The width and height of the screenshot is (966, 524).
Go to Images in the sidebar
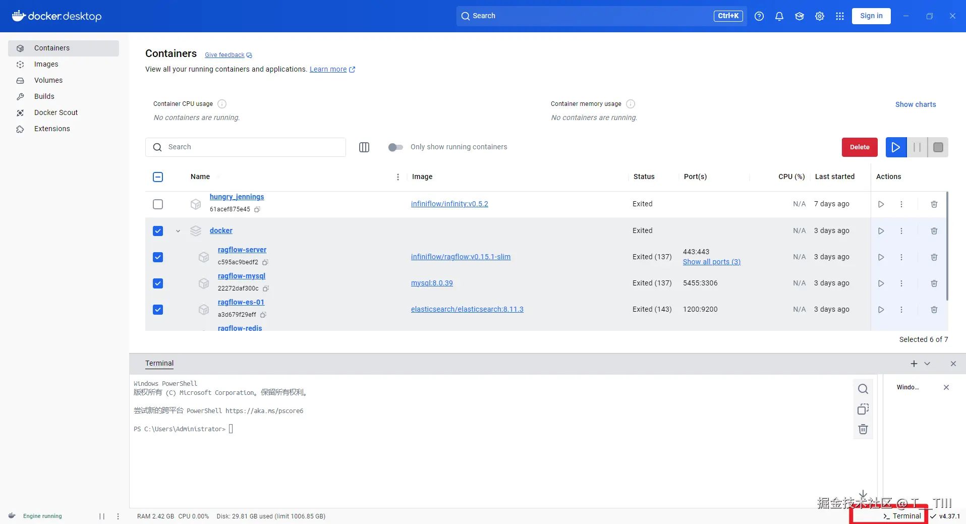tap(64, 65)
